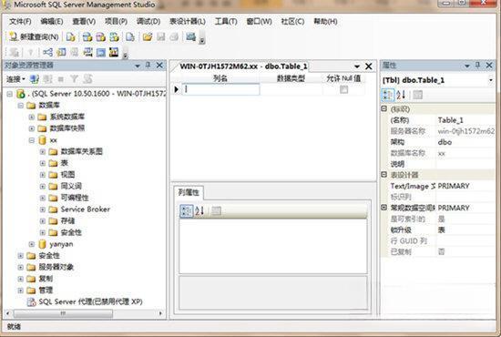Screen dimensions: 501x337
Task: Close the Object Explorer panel
Action: point(159,66)
